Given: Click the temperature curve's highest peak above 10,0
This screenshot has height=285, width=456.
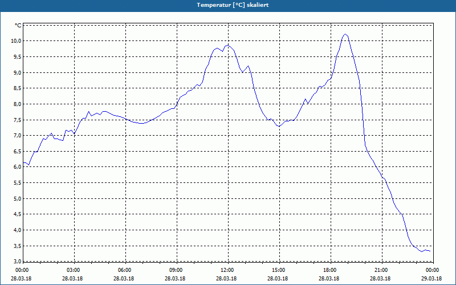Looking at the screenshot, I should point(345,34).
